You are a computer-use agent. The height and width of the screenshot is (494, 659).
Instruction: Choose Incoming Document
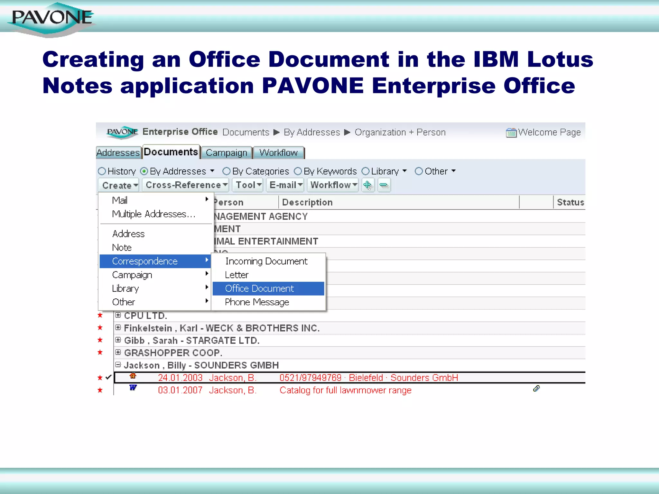[x=268, y=261]
